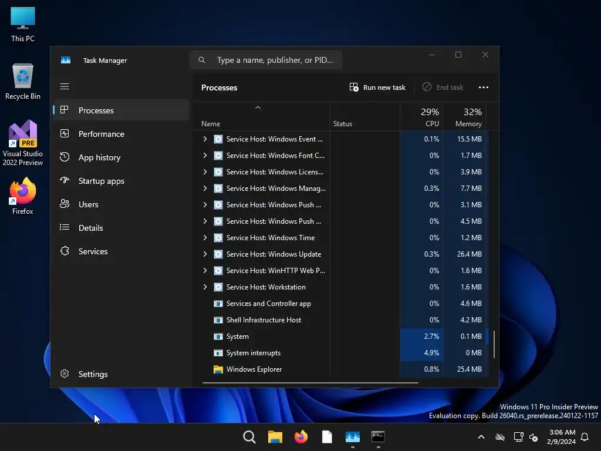Click the vertical scrollbar thumb in process list
This screenshot has width=601, height=451.
(494, 344)
